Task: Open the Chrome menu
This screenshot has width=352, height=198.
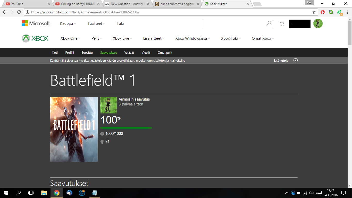Action: (x=347, y=12)
